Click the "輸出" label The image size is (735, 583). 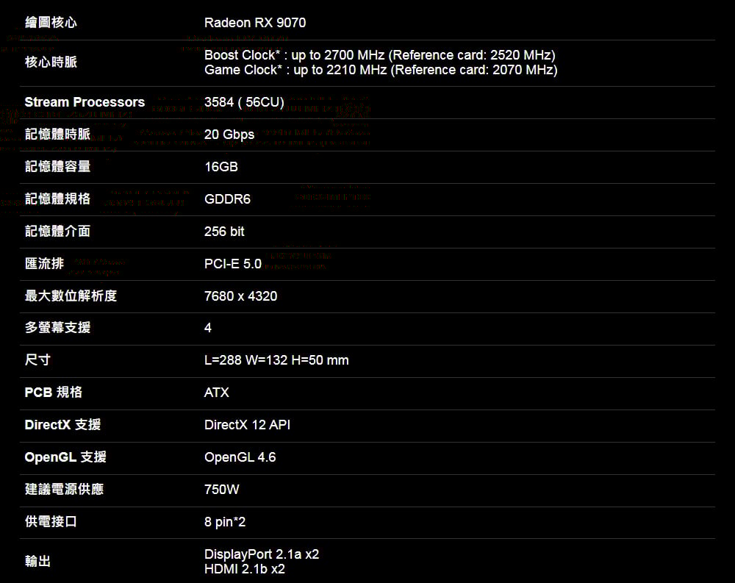click(x=37, y=561)
